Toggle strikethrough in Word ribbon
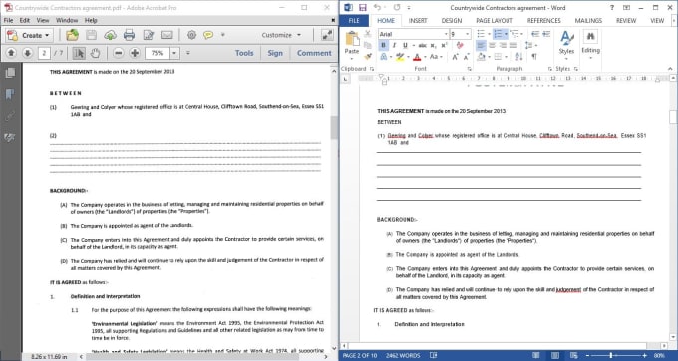678x361 pixels. 423,45
